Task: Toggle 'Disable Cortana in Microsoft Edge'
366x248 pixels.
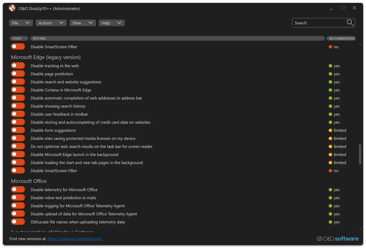Action: (x=18, y=90)
